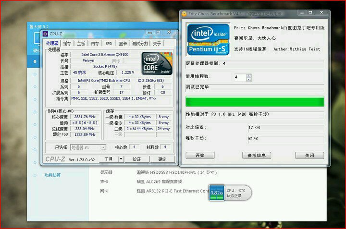346x229 pixels.
Task: Open the 主板 tab in CPU-Z
Action: [81, 44]
